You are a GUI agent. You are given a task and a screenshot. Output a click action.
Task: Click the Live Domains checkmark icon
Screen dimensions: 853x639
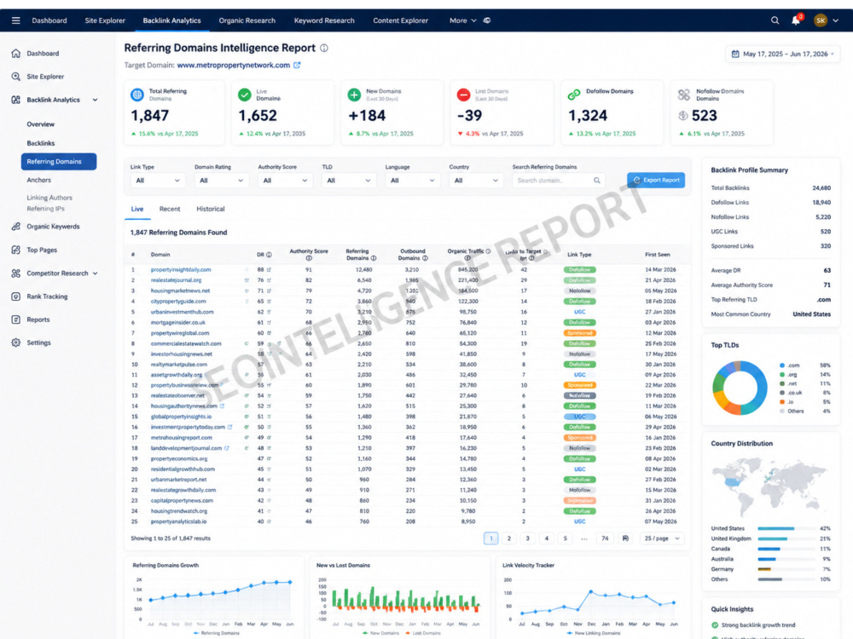[245, 95]
